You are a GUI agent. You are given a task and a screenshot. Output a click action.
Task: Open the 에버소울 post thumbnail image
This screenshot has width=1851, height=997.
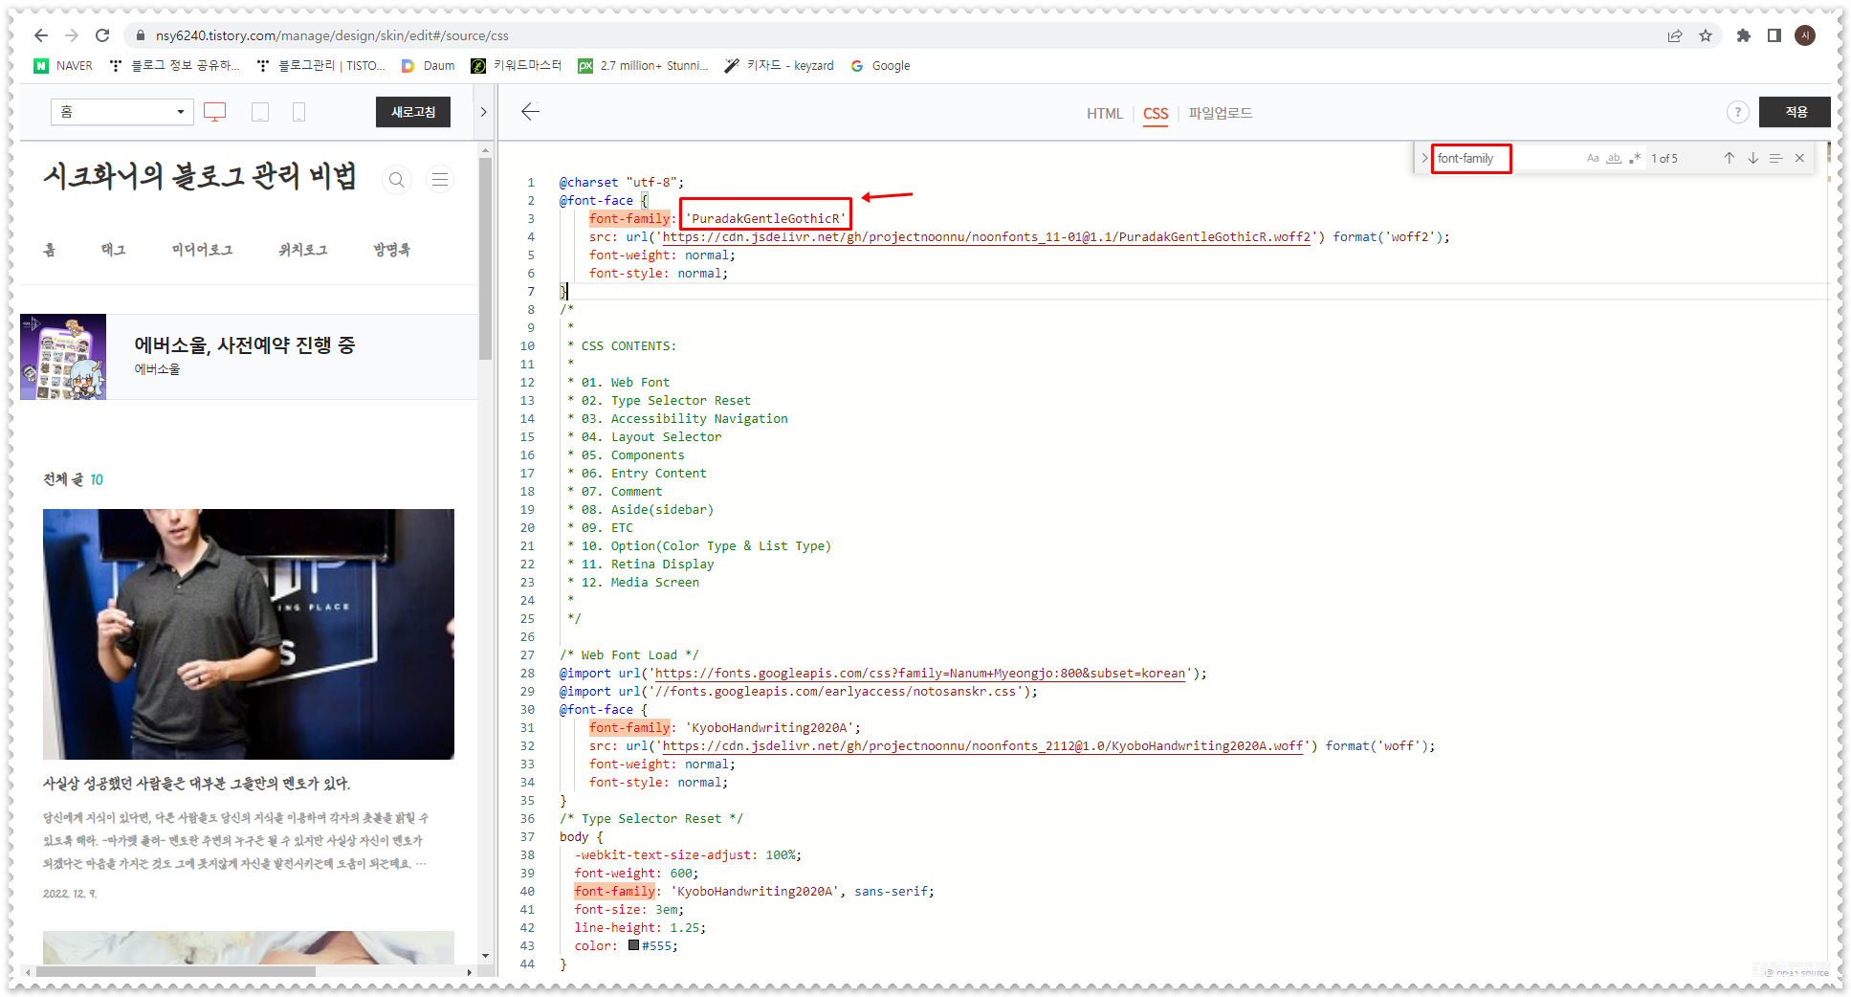coord(63,357)
